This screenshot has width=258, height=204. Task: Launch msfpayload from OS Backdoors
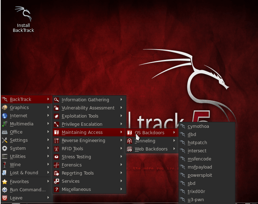tap(207, 167)
